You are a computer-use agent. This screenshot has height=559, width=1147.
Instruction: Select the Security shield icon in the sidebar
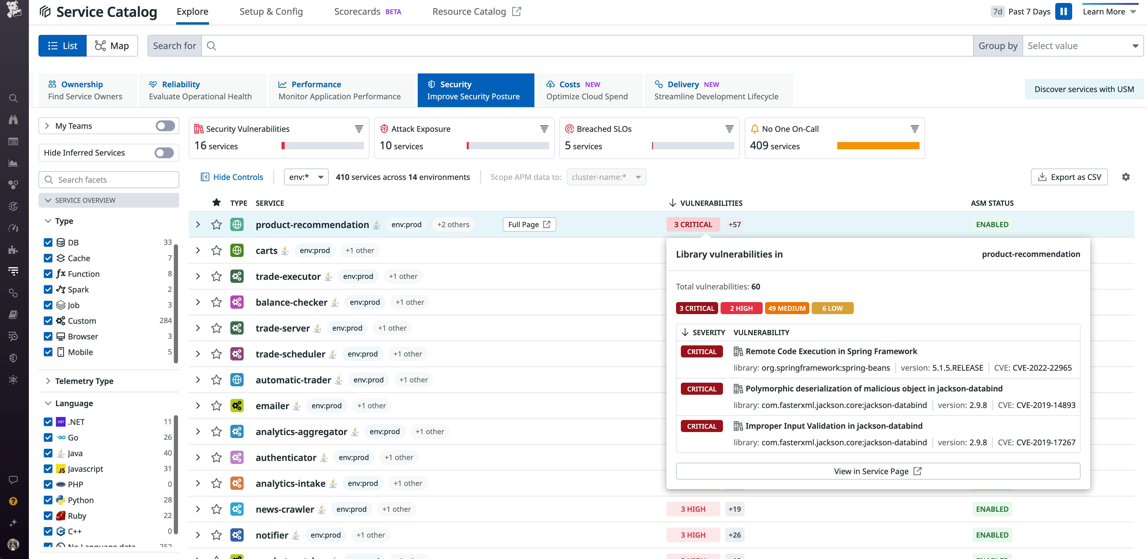13,358
